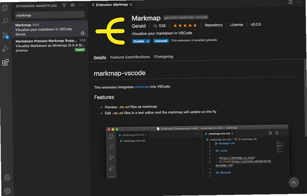Click the manage gear on Markmap item
Screen dimensions: 307x196
[x=82, y=33]
